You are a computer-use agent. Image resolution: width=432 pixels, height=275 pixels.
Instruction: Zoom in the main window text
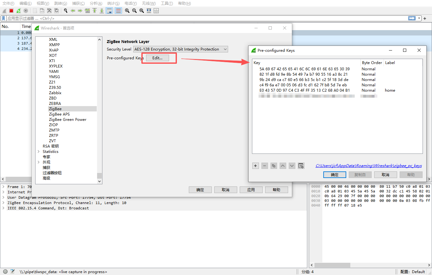127,11
